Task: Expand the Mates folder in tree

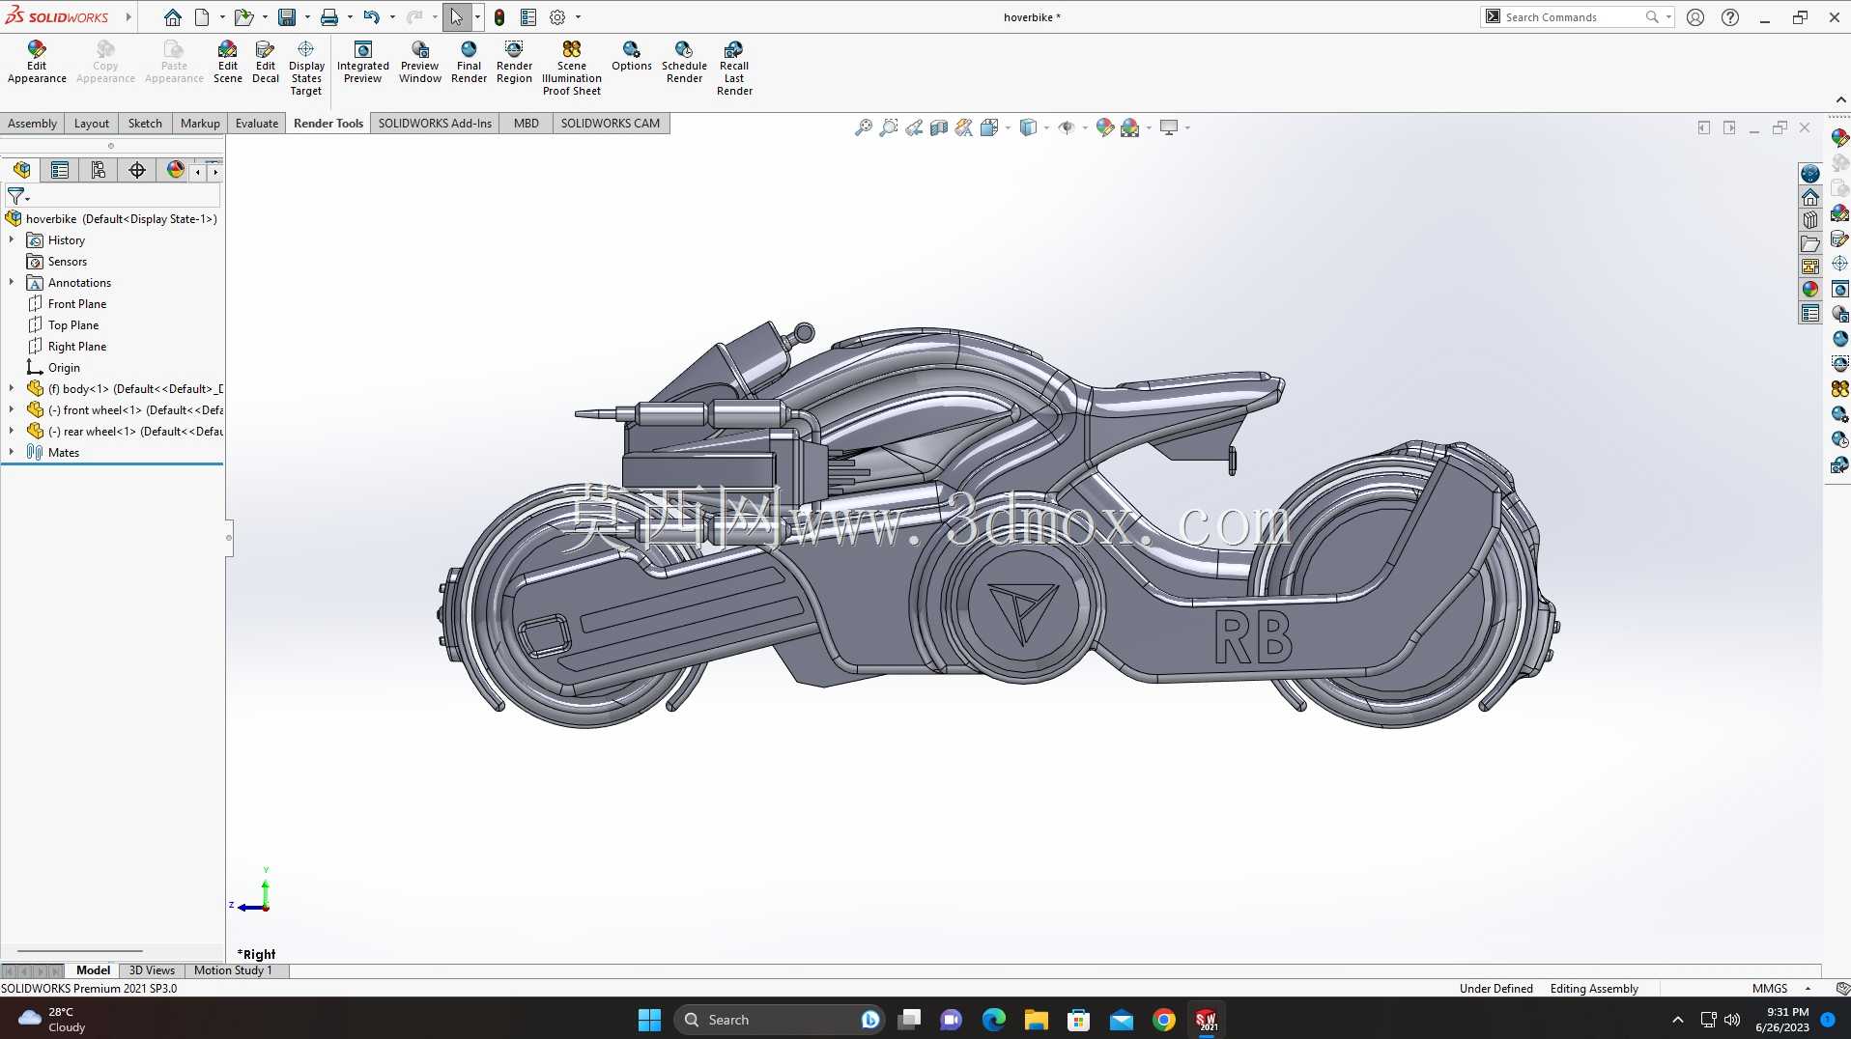Action: (12, 452)
